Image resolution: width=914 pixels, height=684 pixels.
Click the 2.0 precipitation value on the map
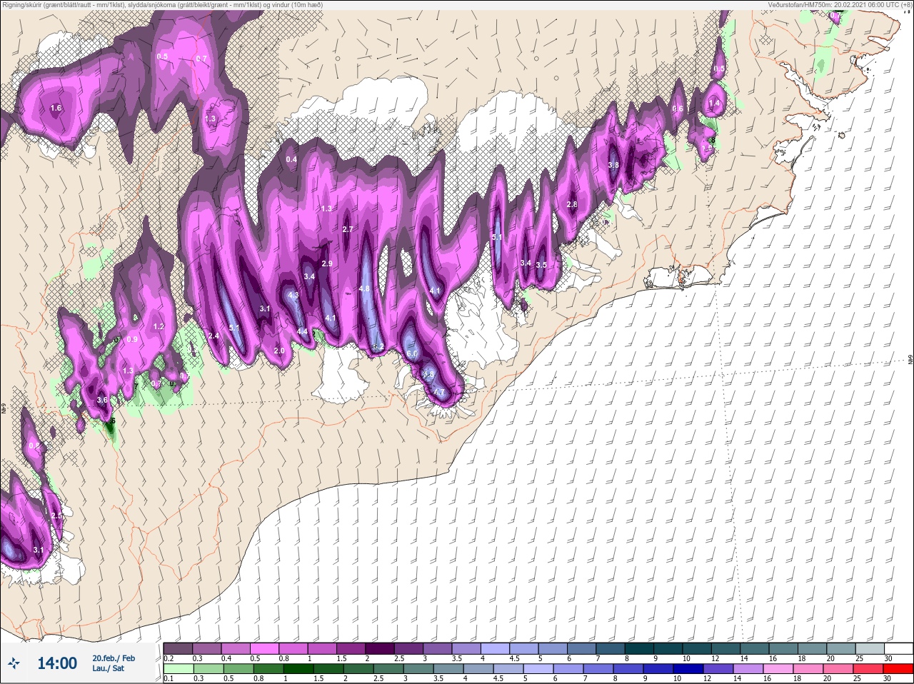pyautogui.click(x=279, y=351)
